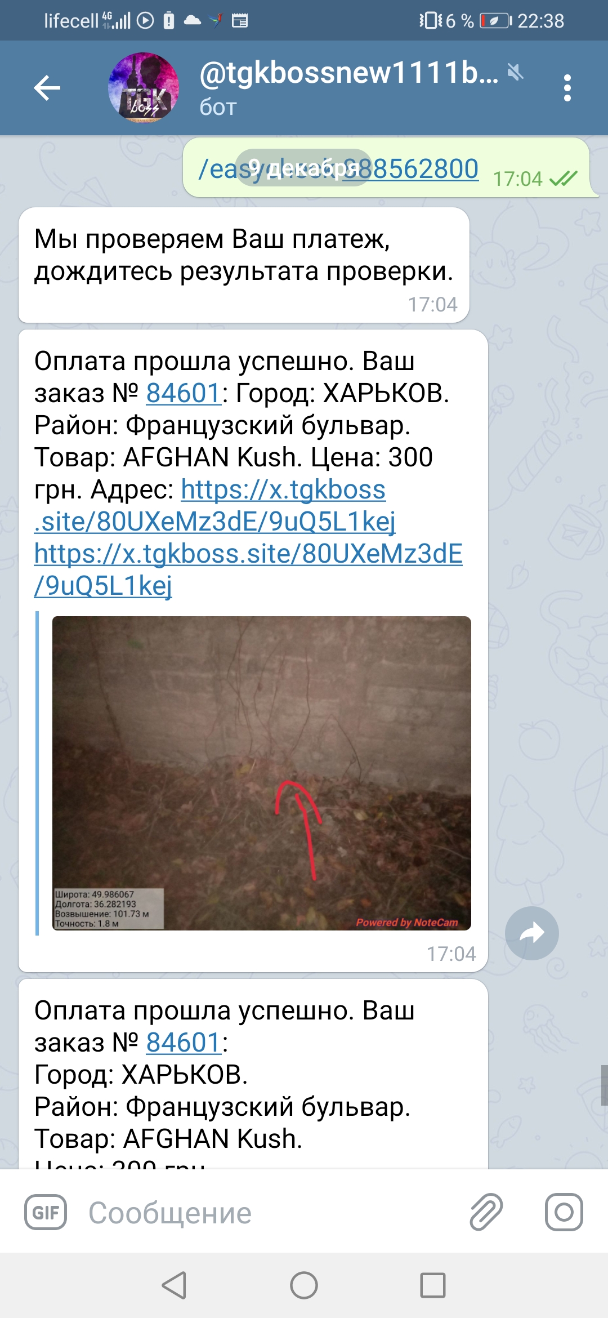The height and width of the screenshot is (1318, 608).
Task: Tap the forward arrow next to photo message
Action: (x=532, y=933)
